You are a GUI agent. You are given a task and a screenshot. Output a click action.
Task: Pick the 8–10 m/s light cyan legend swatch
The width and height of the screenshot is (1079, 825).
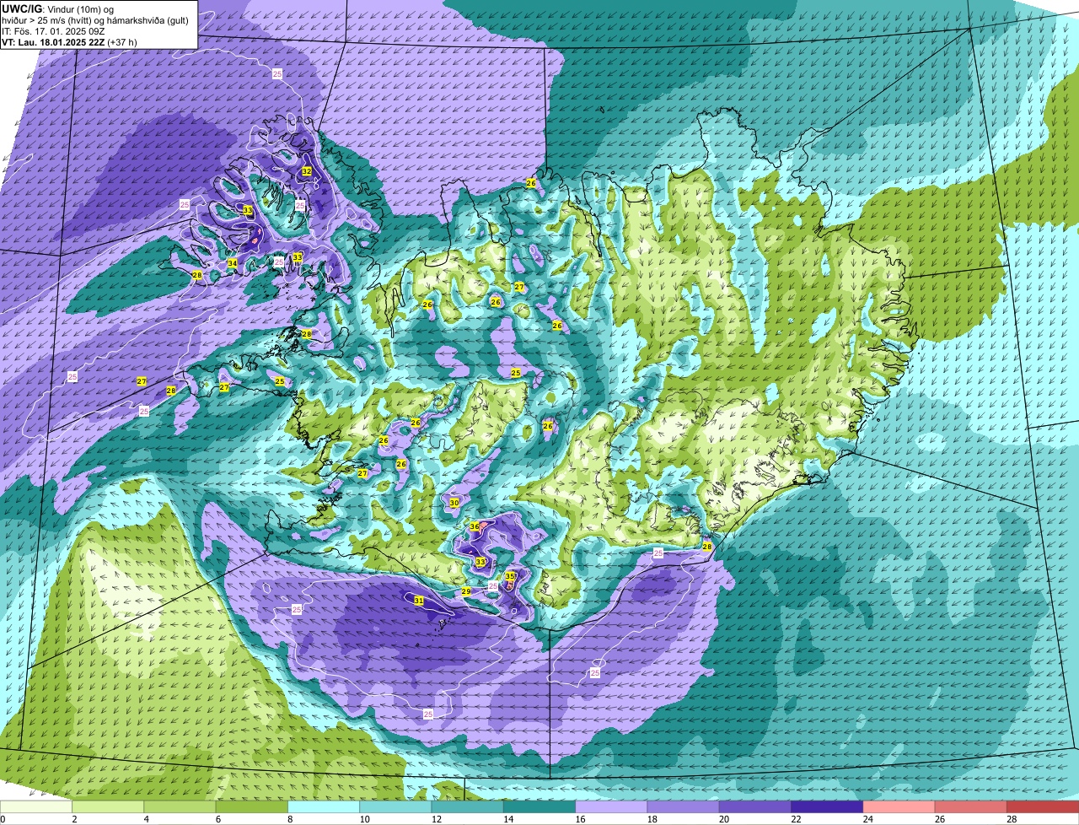point(324,807)
